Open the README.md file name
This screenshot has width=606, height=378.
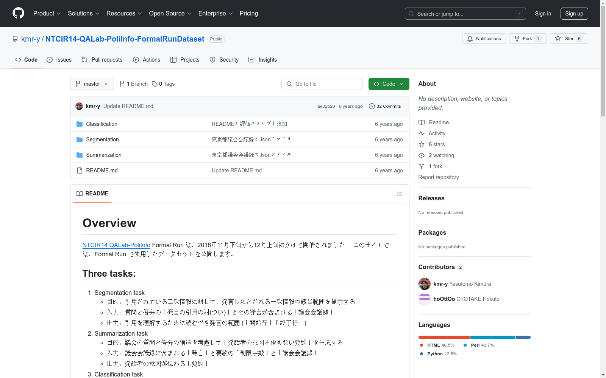[102, 170]
